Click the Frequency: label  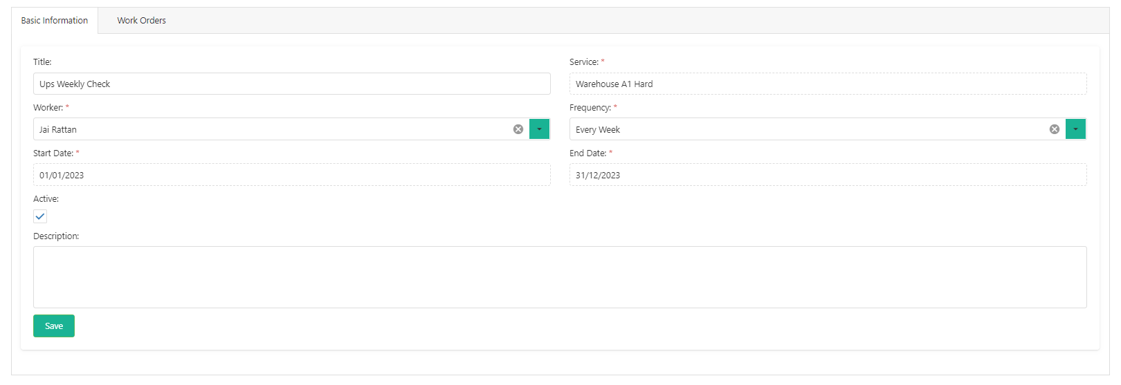click(590, 108)
